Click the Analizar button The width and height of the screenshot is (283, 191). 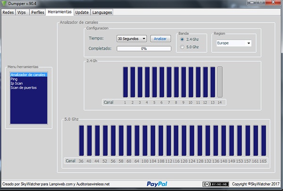(x=160, y=39)
